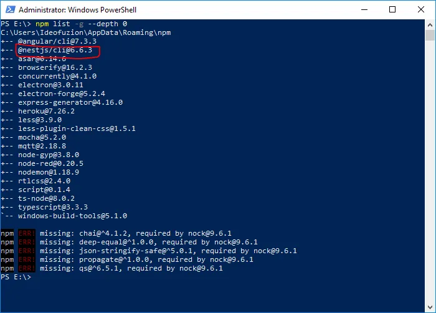
Task: Click the missing qs@^6.5.1 error line
Action: click(131, 268)
